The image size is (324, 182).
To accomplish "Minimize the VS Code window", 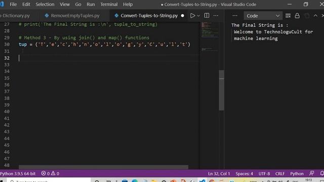I will [x=290, y=5].
